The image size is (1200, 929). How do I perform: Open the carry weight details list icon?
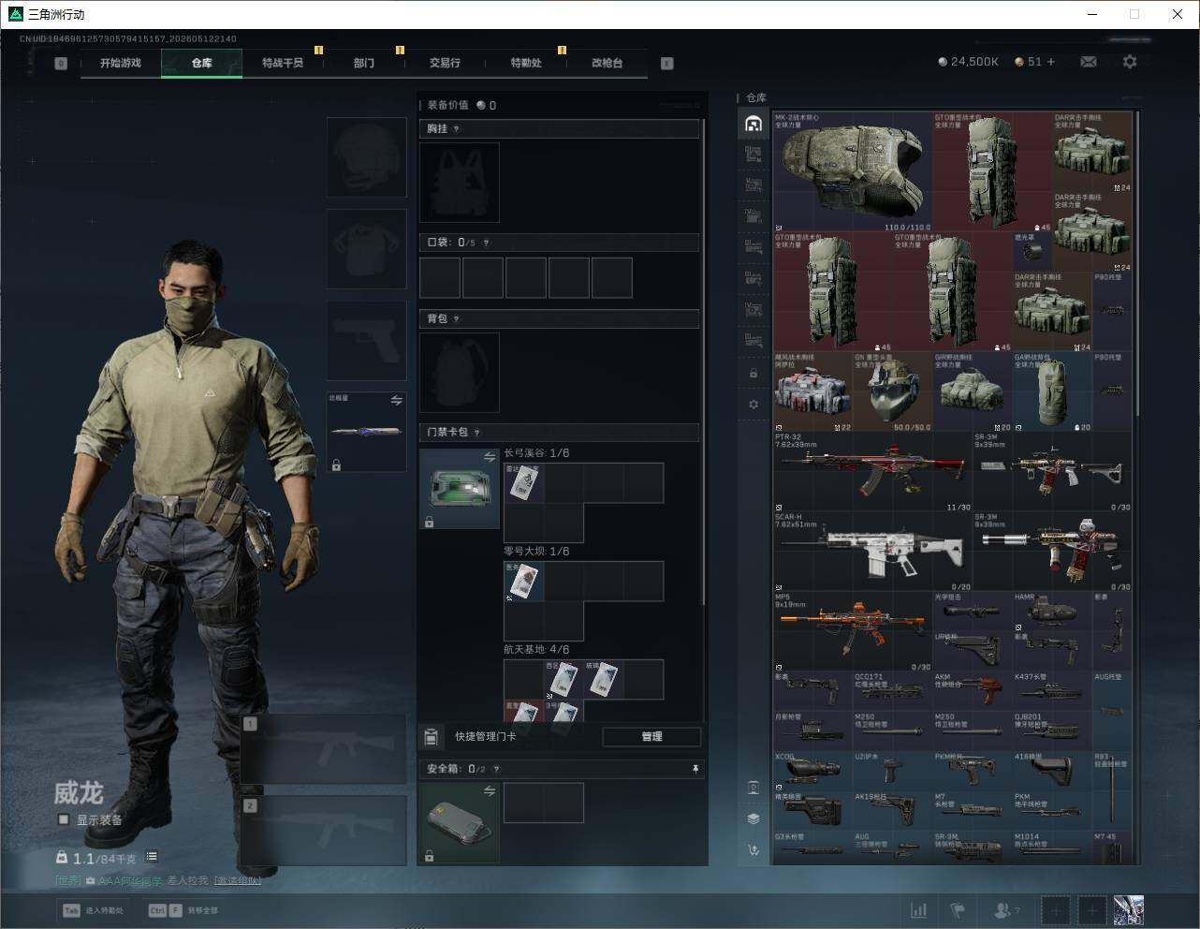(152, 857)
